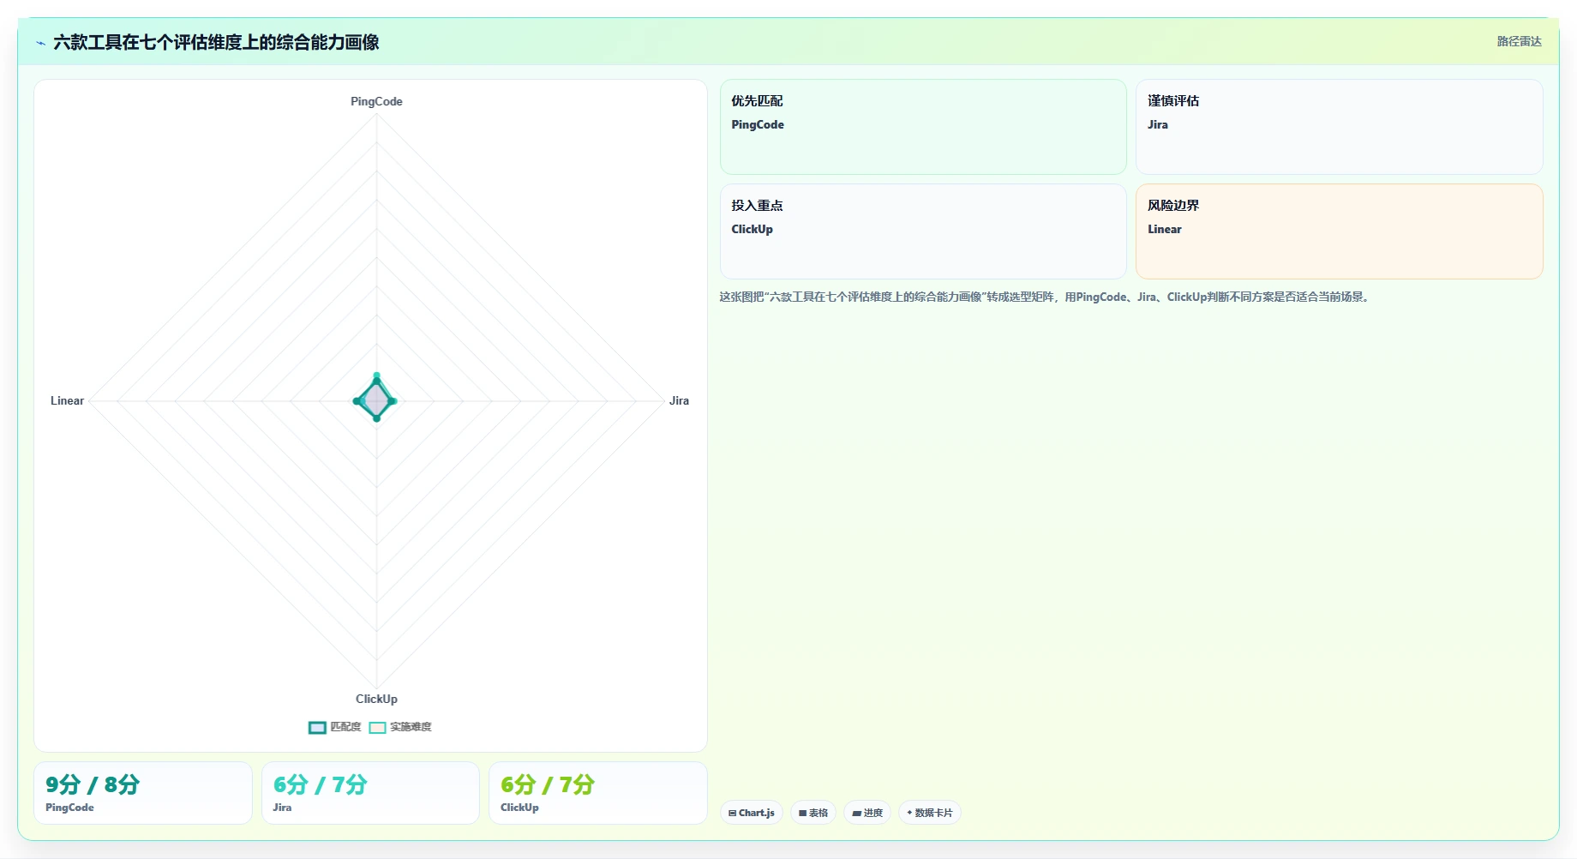1577x859 pixels.
Task: Click the small icon before the header title
Action: click(x=40, y=43)
